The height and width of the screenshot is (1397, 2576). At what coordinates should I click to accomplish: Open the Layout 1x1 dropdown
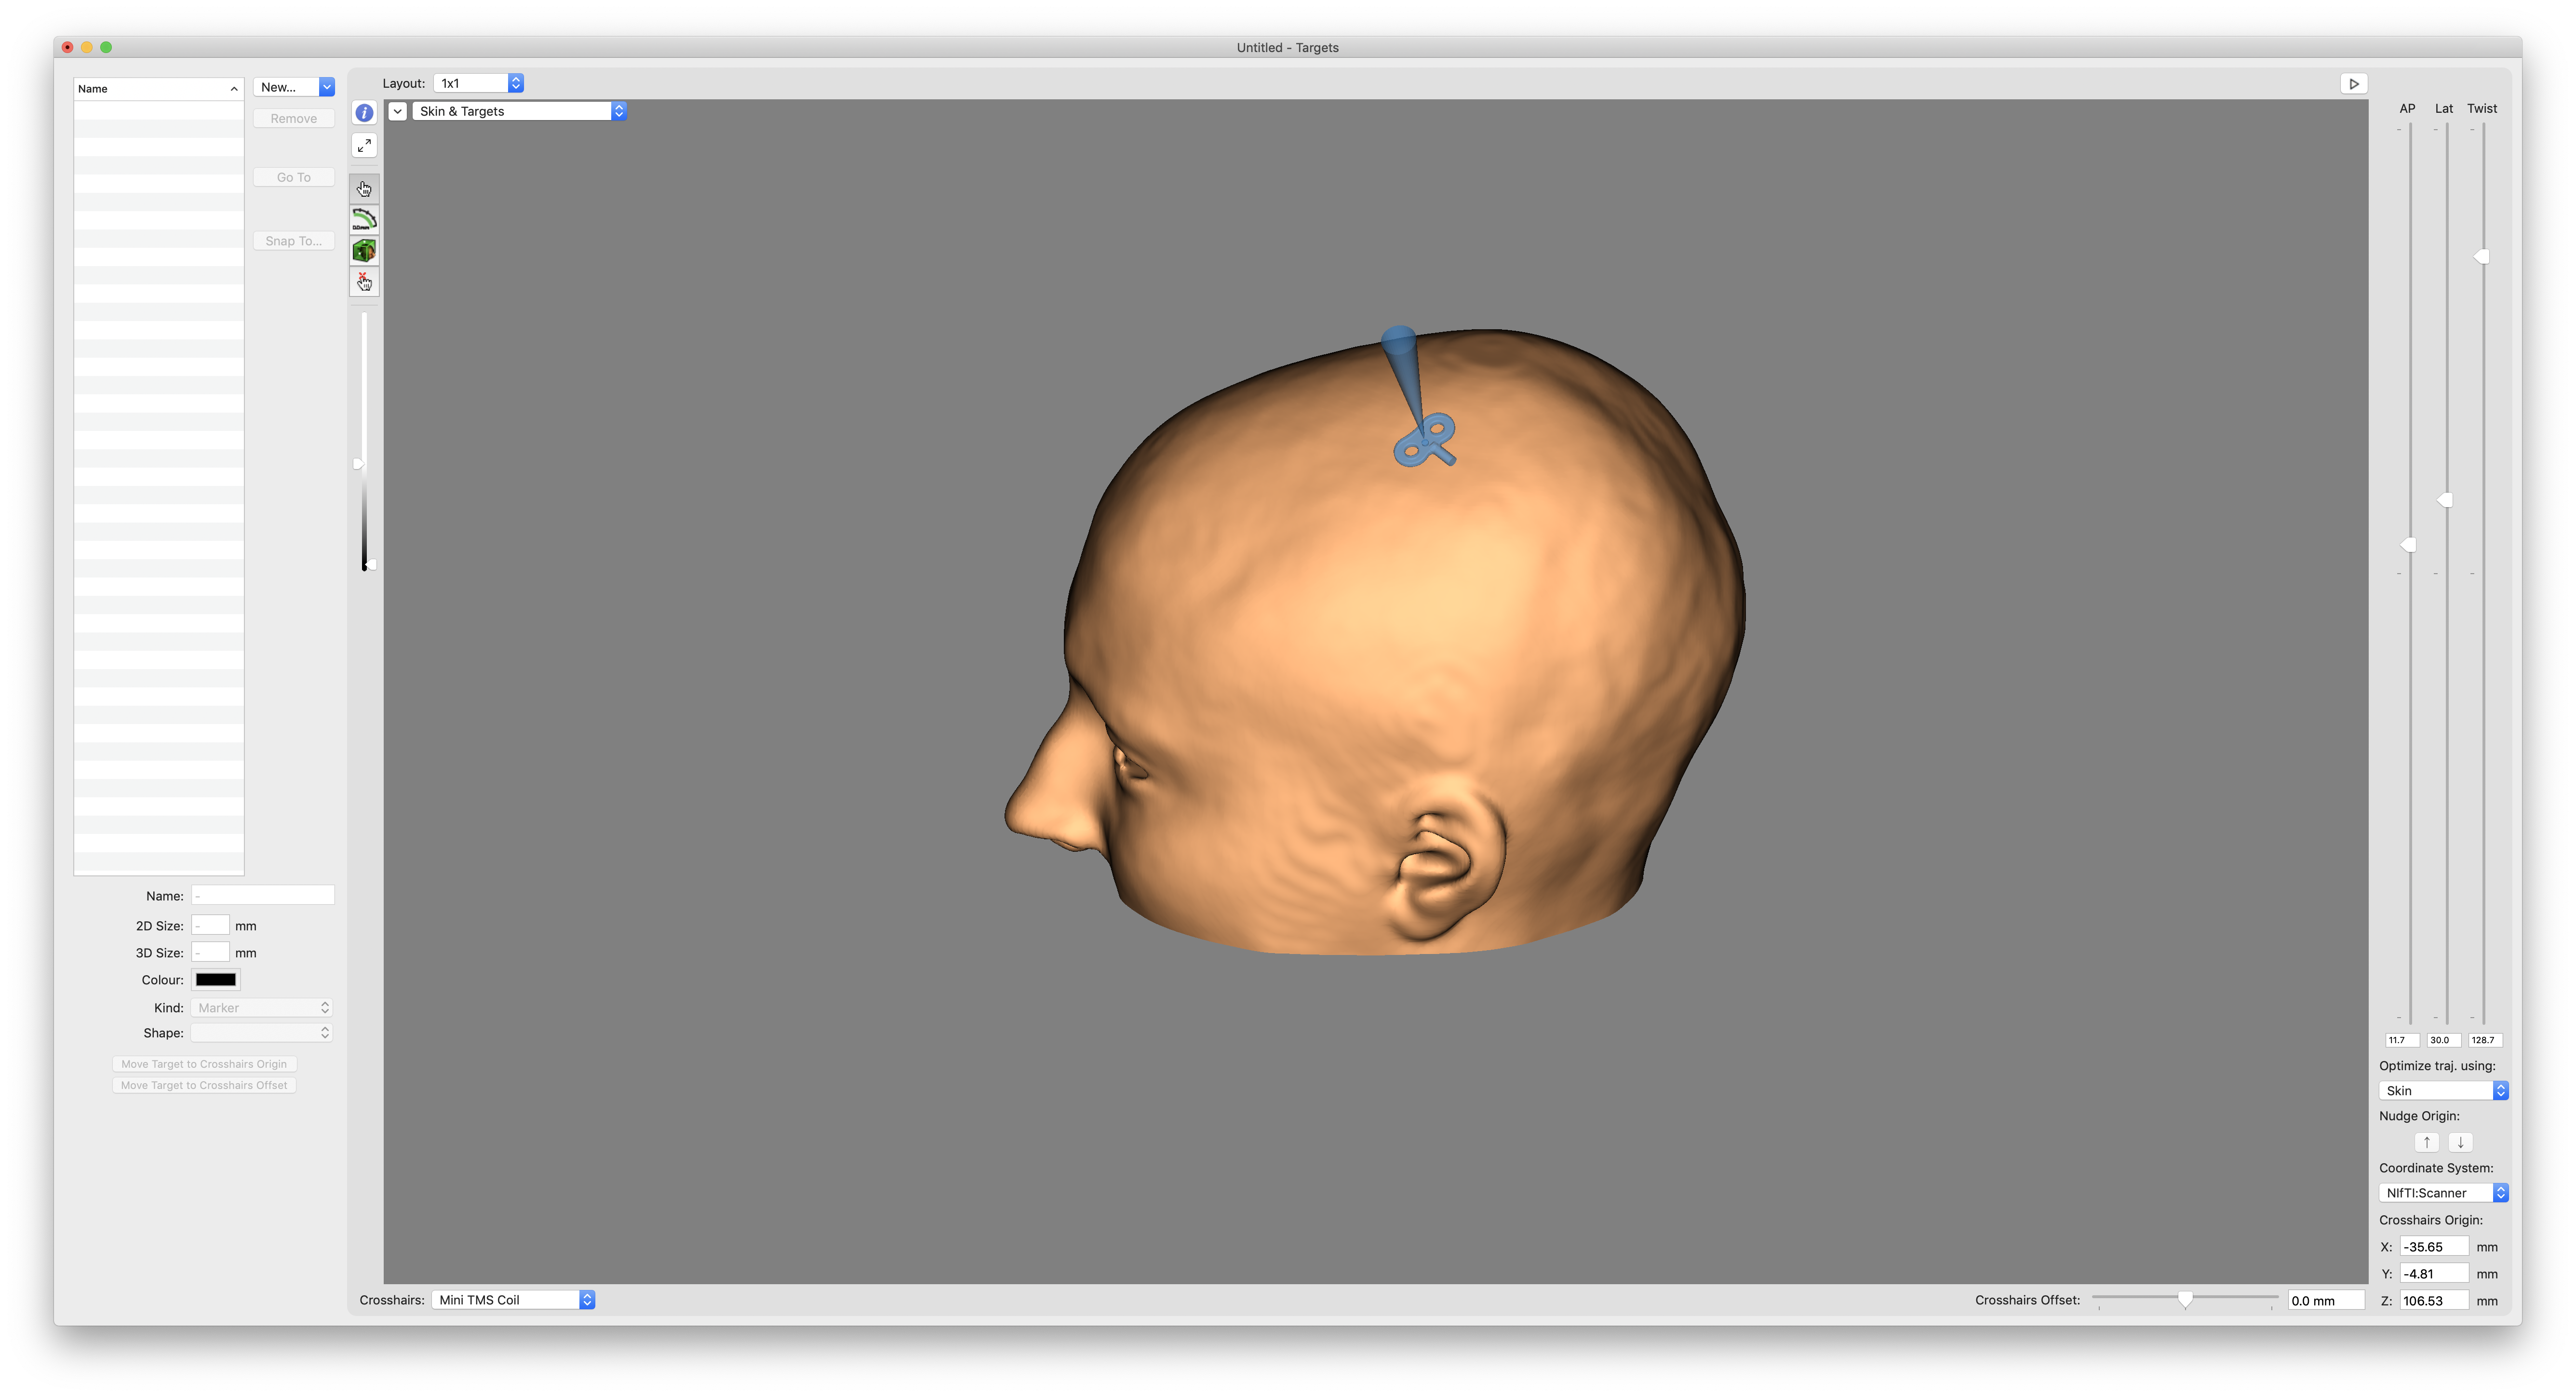pos(479,84)
